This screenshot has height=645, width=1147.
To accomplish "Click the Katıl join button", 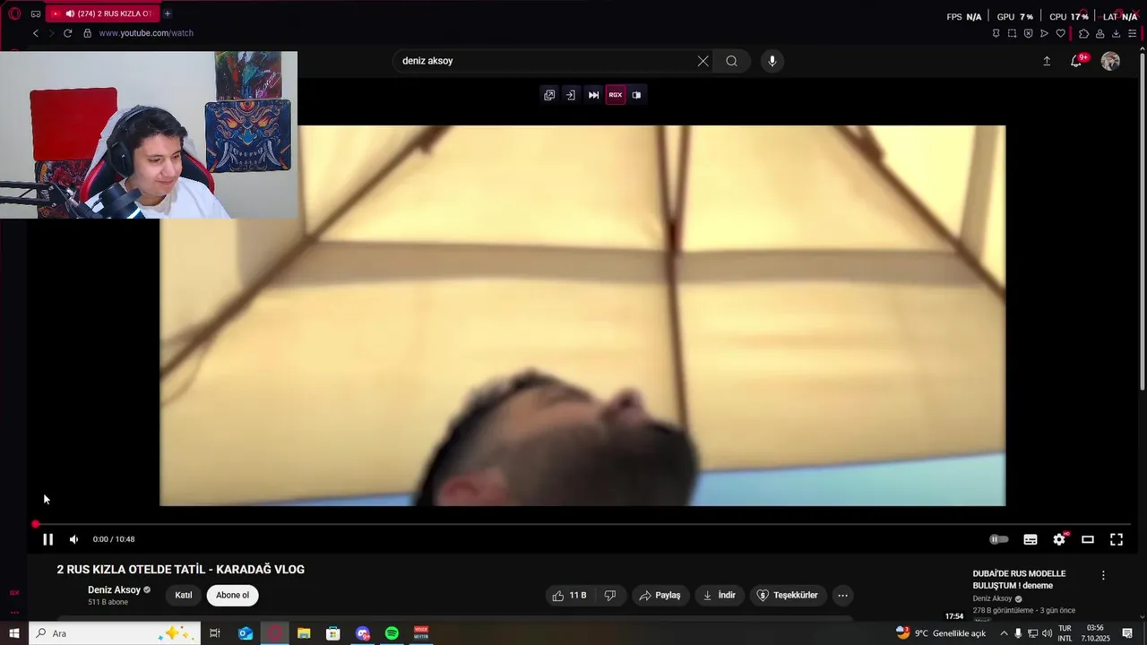I will [x=184, y=596].
